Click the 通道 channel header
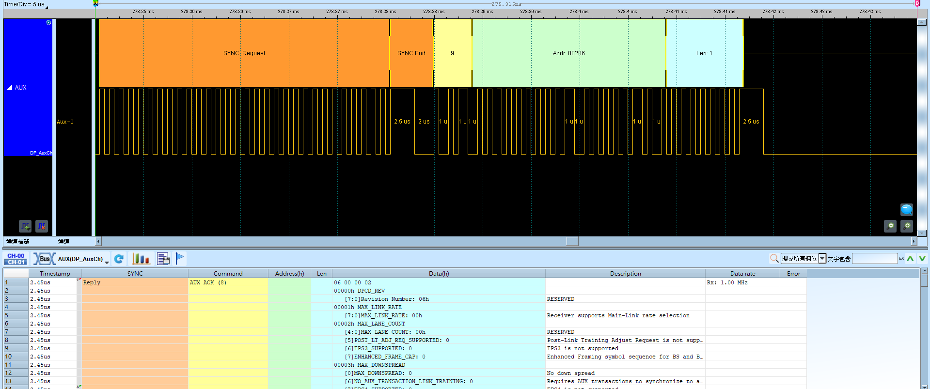930x389 pixels. pyautogui.click(x=64, y=241)
